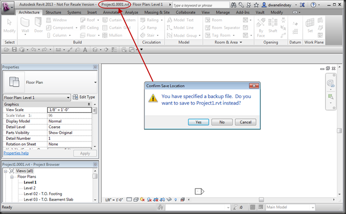Activate the Roof tool icon
Viewport: 346px width, 214px height.
[83, 20]
